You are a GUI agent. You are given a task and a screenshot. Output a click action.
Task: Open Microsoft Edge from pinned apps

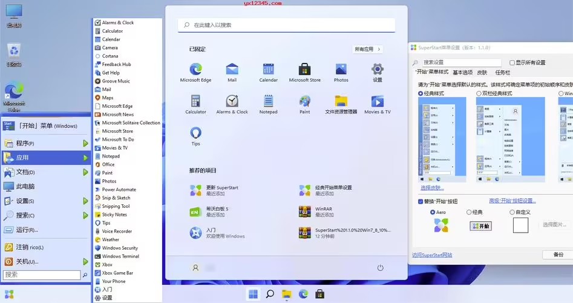[x=195, y=73]
